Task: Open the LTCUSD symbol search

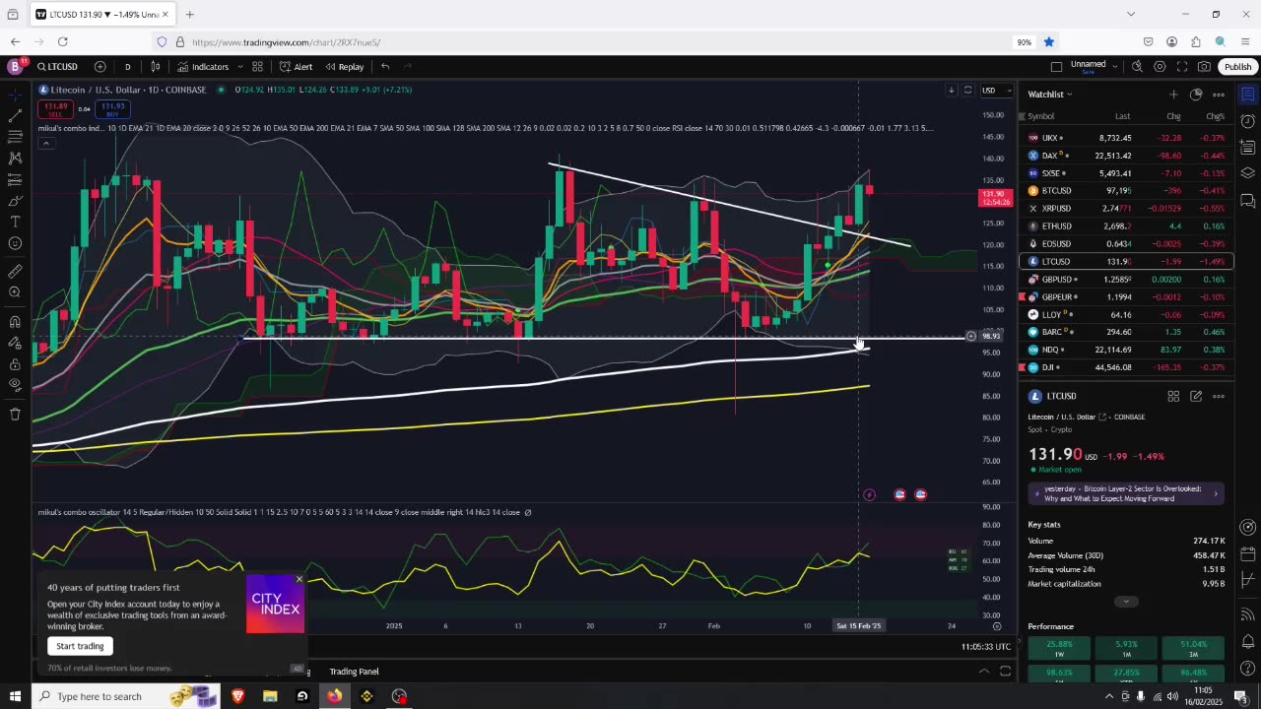Action: (x=58, y=67)
